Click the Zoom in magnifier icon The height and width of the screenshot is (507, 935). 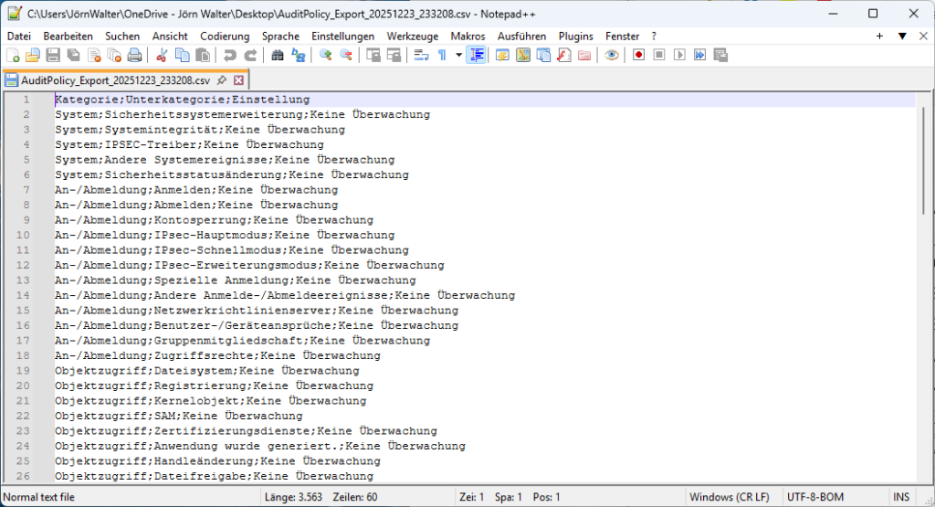325,56
